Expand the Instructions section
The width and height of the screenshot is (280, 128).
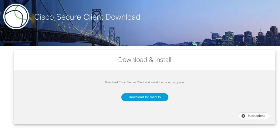(x=254, y=116)
